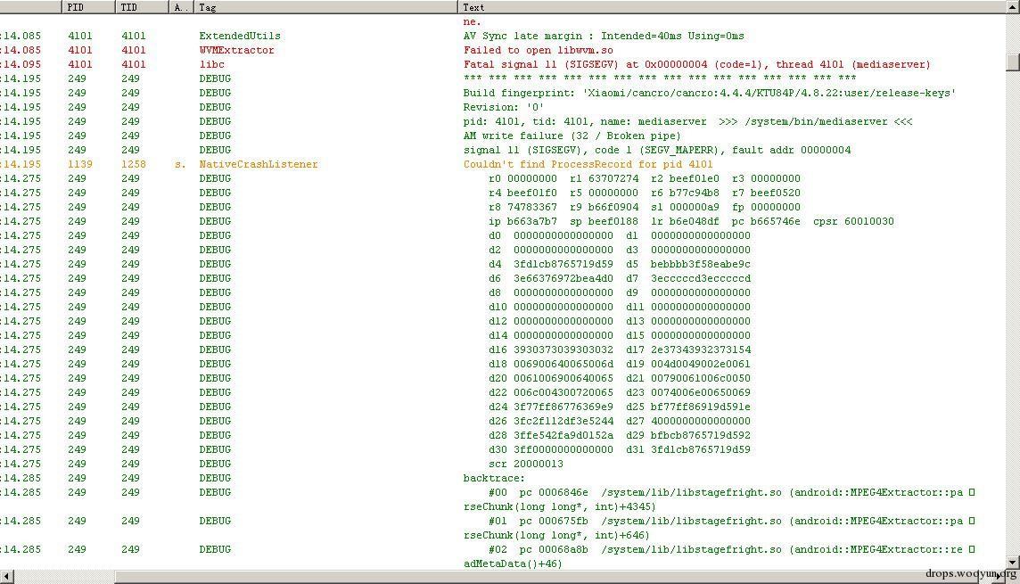Screen dimensions: 1020x584
Task: Click the vertical scrollbar thumb
Action: 1012,61
